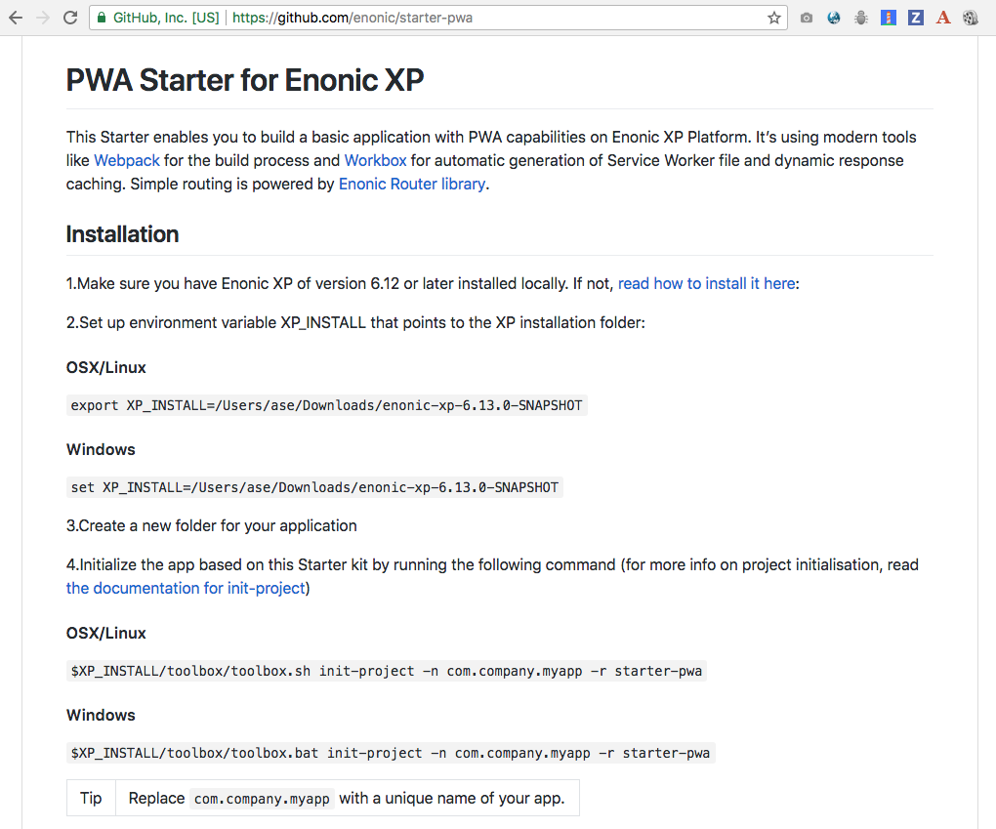Click the toolbox.bat init-project command

(391, 753)
